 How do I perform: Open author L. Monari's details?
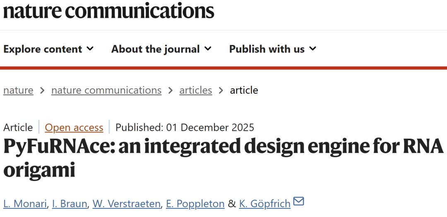pos(24,203)
